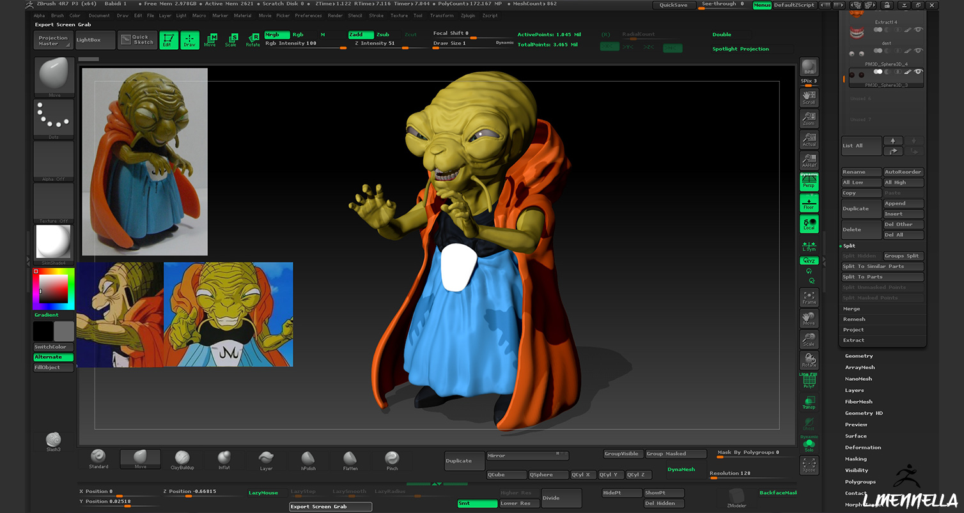964x513 pixels.
Task: Select the Rotate transform icon in top shelf
Action: tap(253, 40)
